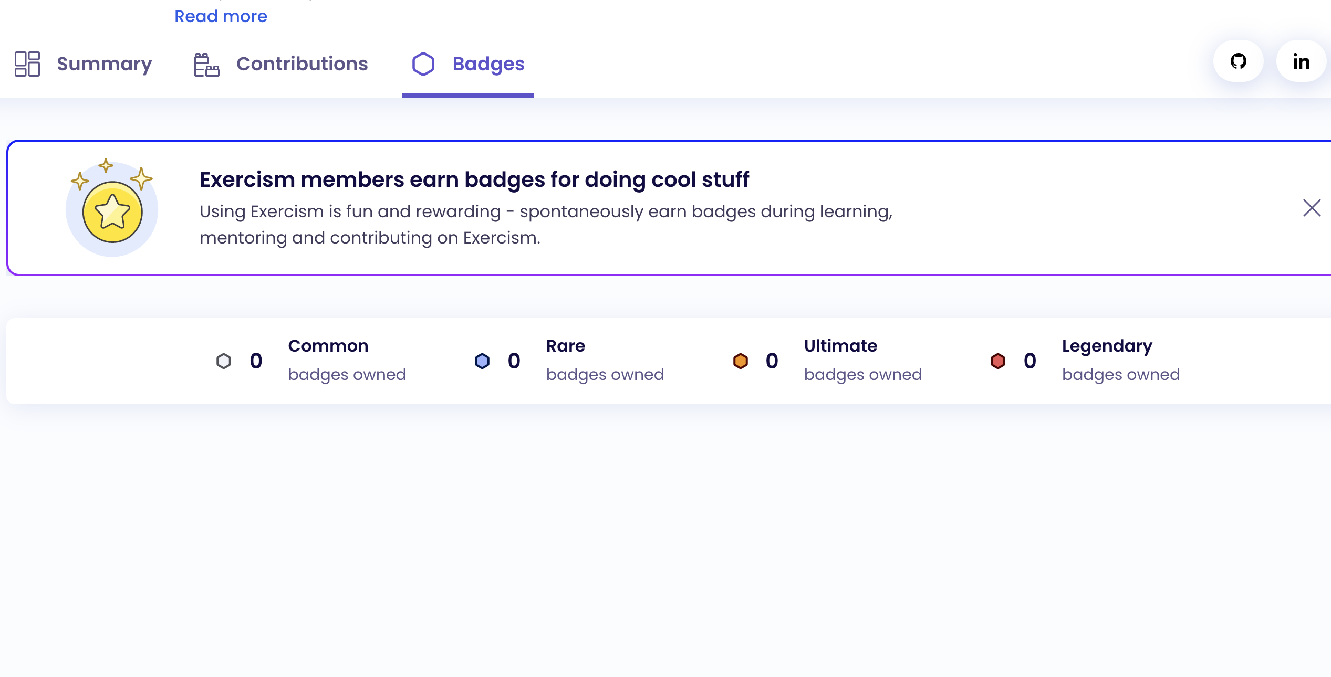Click the Summary grid icon

28,64
